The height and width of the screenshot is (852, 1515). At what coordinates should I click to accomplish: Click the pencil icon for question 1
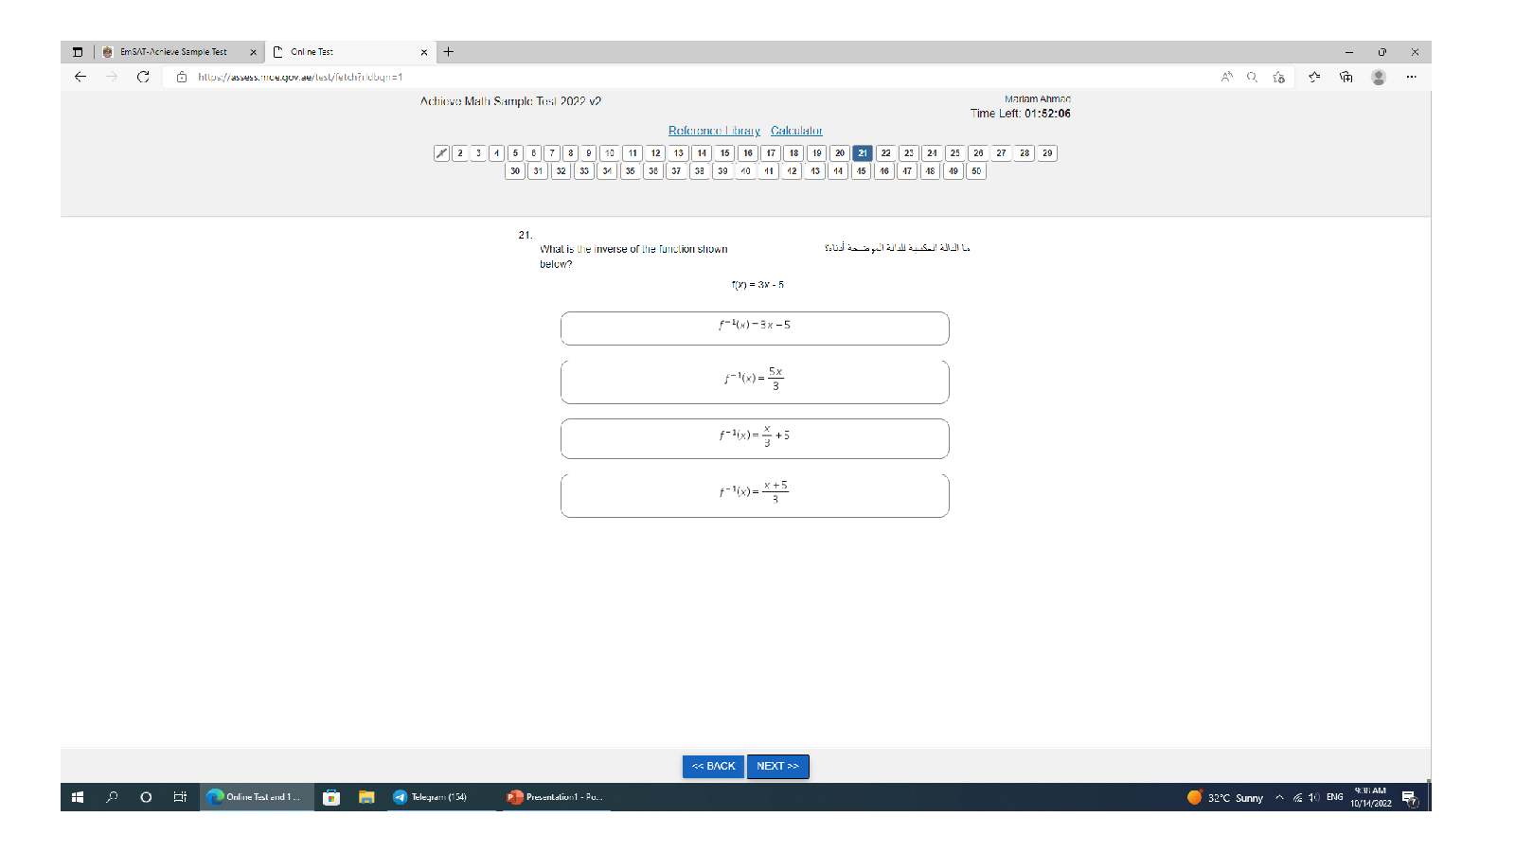coord(441,153)
